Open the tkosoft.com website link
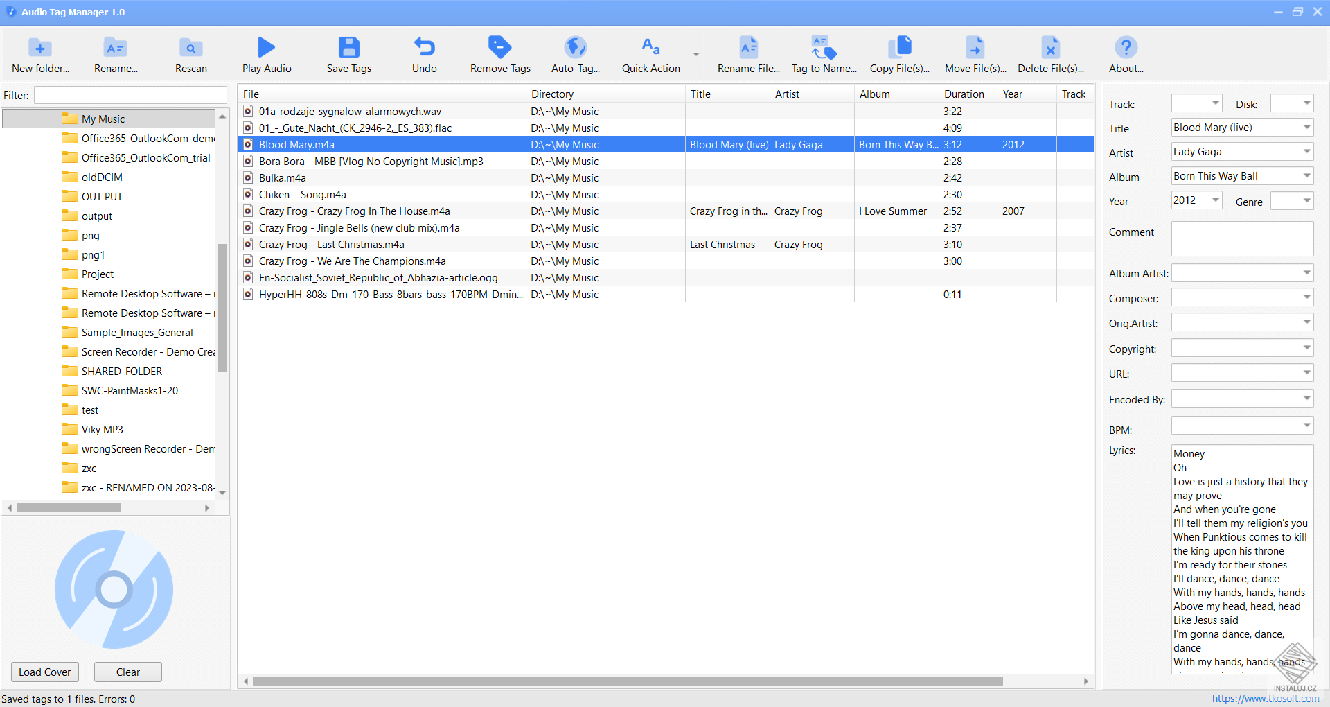 pyautogui.click(x=1266, y=699)
